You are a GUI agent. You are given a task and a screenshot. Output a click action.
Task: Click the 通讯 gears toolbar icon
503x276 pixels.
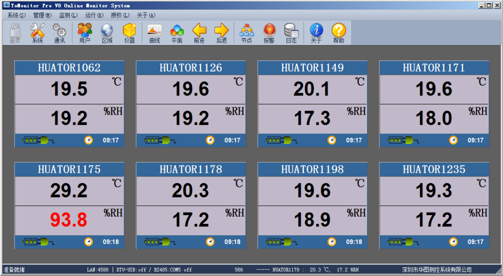(59, 33)
